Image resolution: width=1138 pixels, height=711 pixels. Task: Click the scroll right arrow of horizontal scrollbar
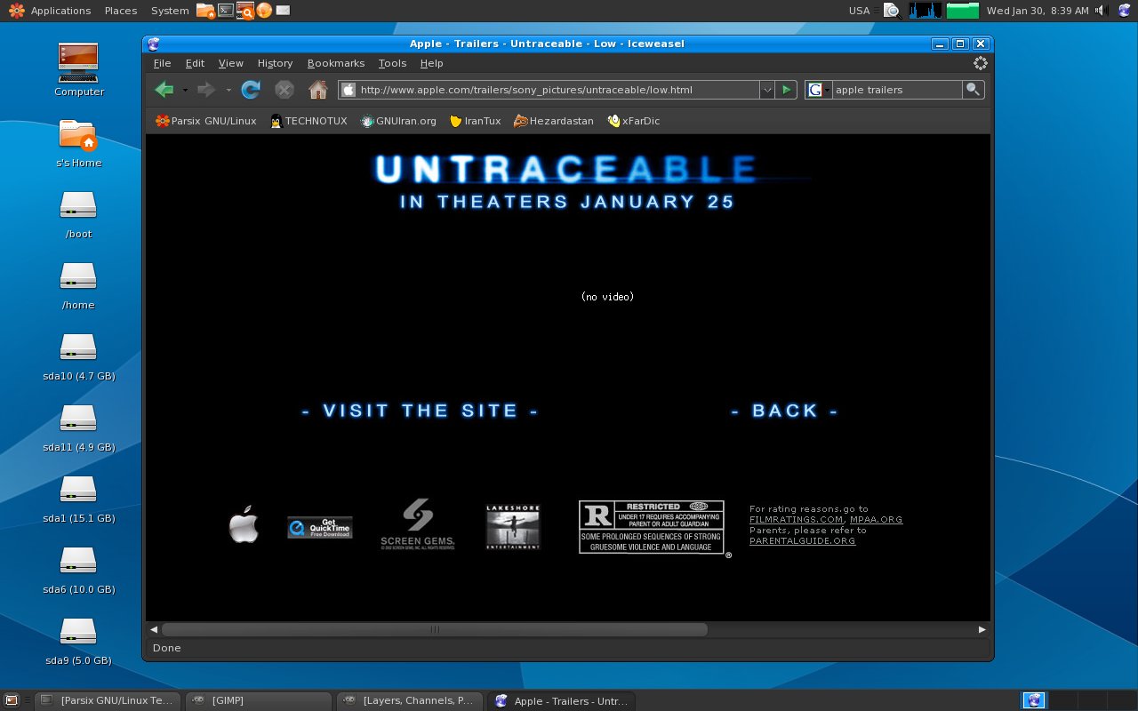[x=982, y=629]
